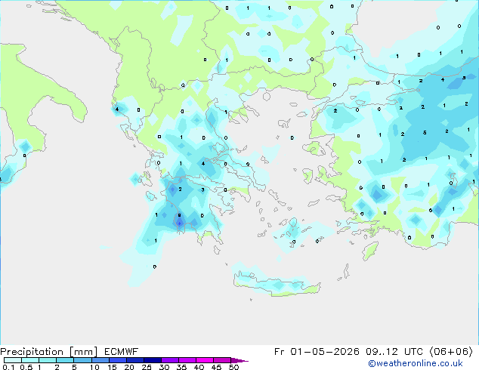Click the '09..12 UTC' time text
Image resolution: width=479 pixels, height=370 pixels.
click(x=395, y=352)
